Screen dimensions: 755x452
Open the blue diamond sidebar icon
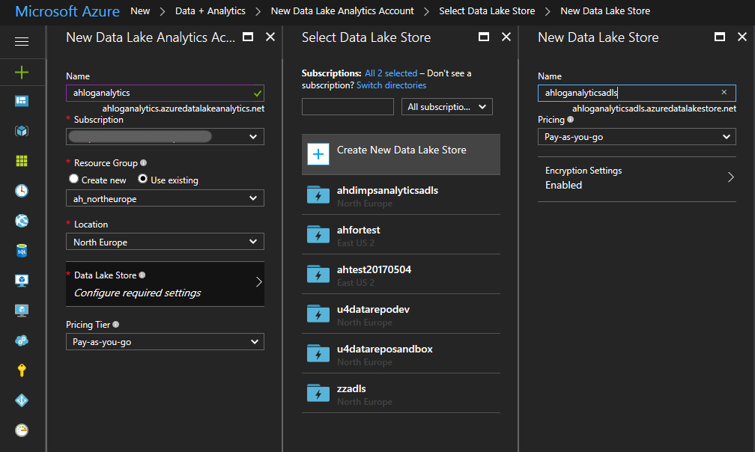pyautogui.click(x=22, y=400)
